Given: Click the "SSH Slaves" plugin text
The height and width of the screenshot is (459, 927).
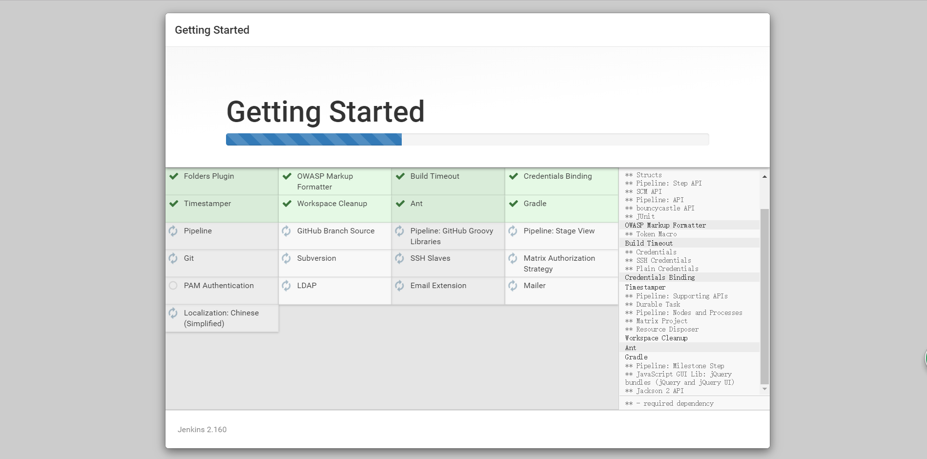Looking at the screenshot, I should click(x=430, y=258).
